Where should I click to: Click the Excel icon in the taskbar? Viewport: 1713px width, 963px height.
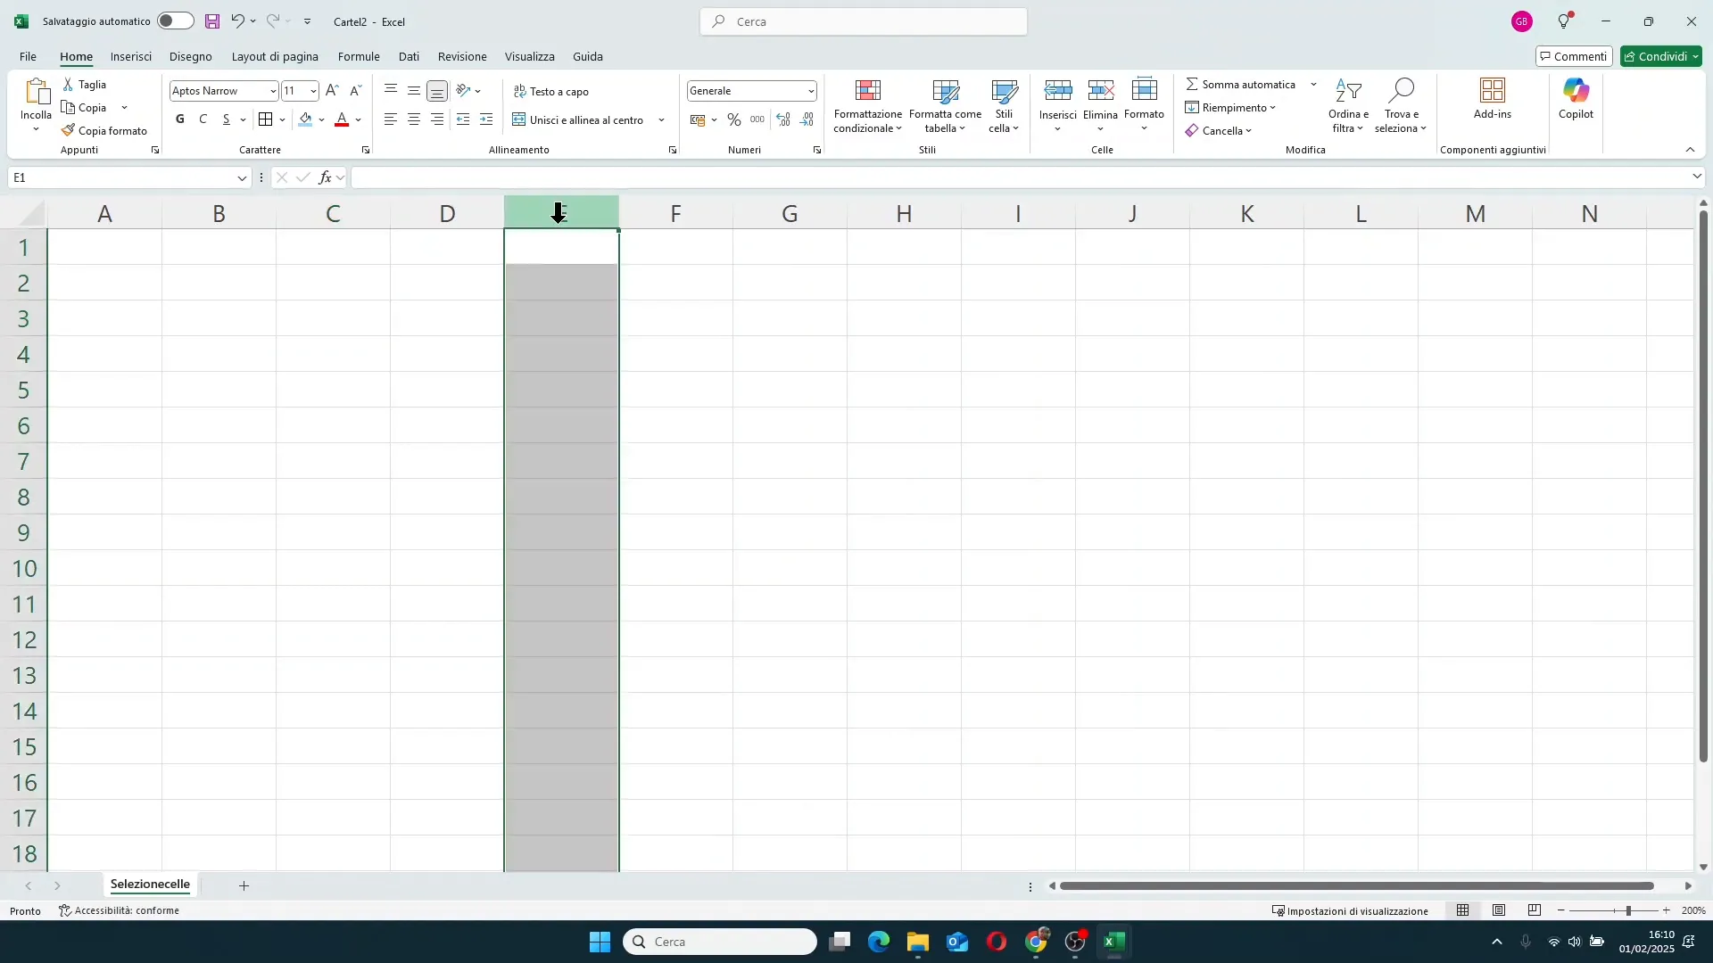(x=1113, y=942)
